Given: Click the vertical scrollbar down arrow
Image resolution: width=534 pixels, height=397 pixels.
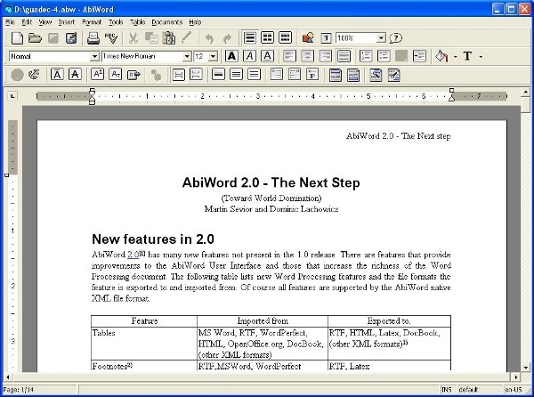Looking at the screenshot, I should pos(525,368).
